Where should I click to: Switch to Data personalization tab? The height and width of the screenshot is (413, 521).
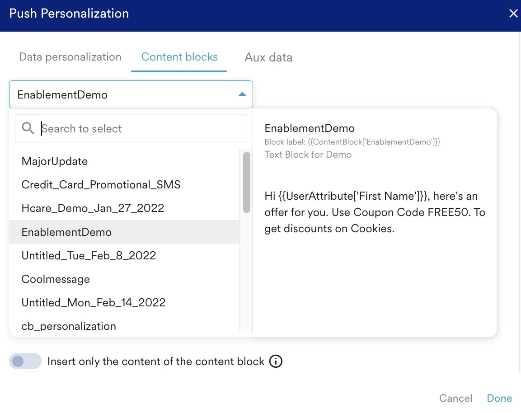pyautogui.click(x=70, y=57)
